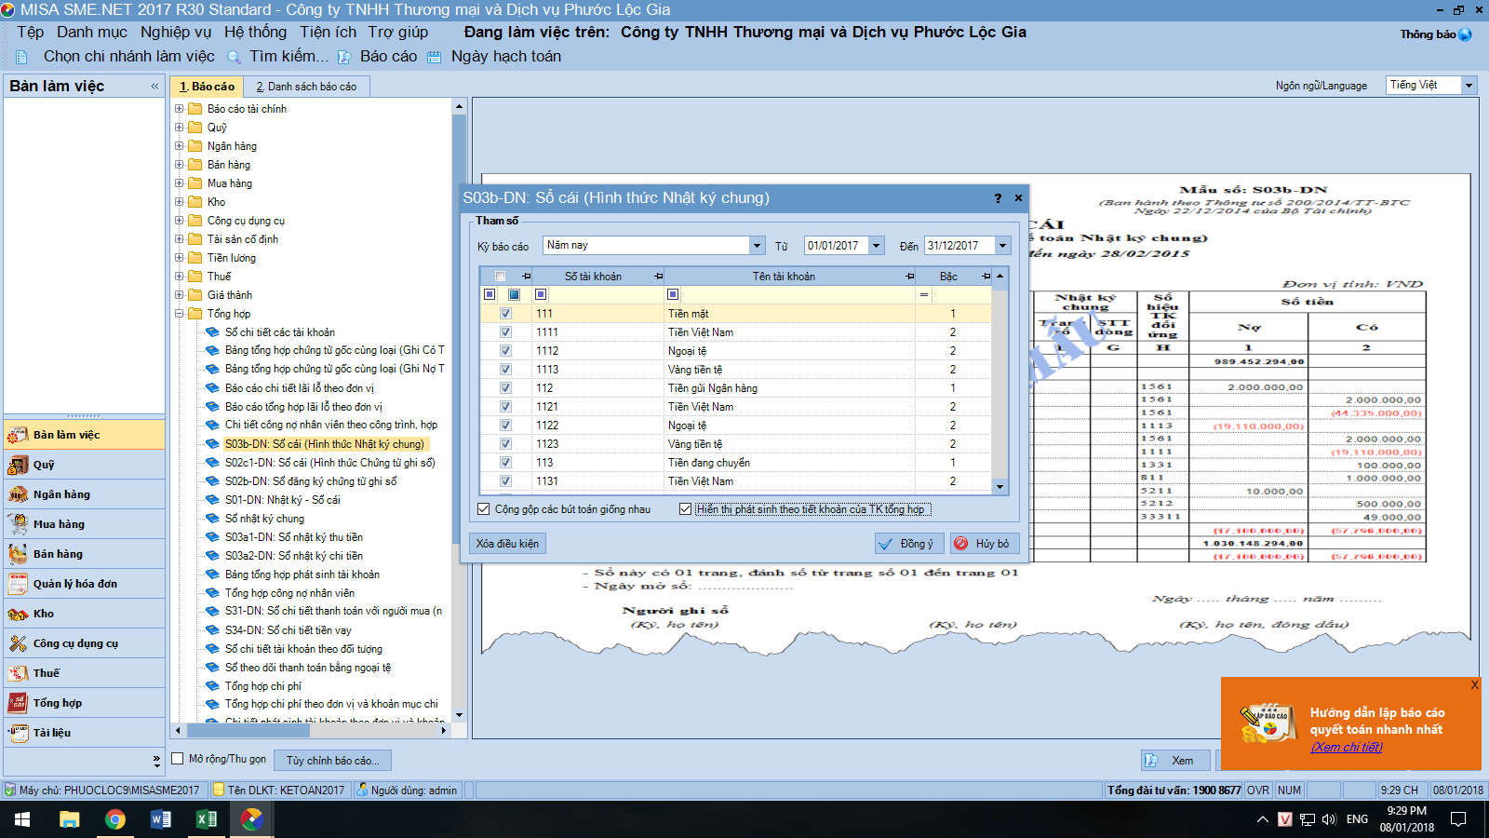This screenshot has height=838, width=1489.
Task: Open Từ date picker dropdown
Action: pyautogui.click(x=876, y=246)
